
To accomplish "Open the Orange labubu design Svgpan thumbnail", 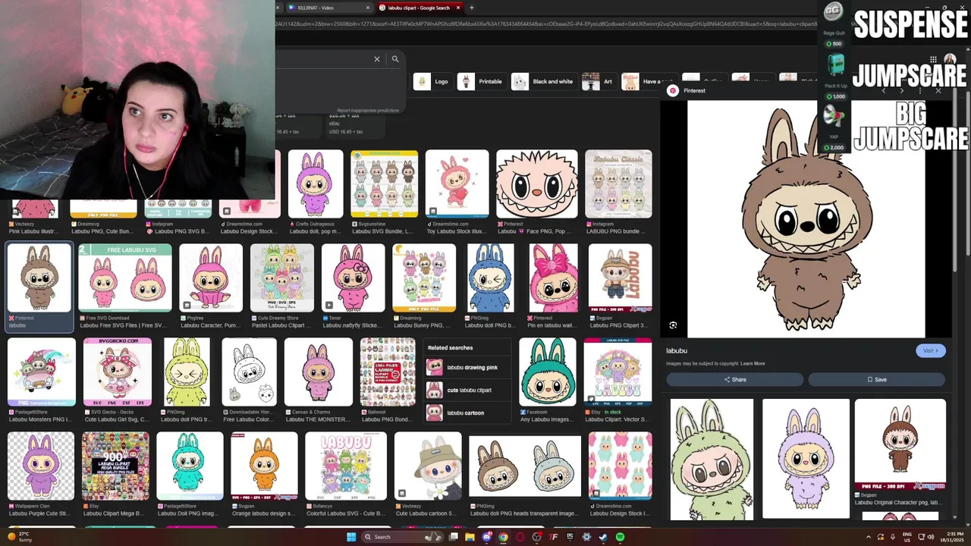I will [264, 466].
